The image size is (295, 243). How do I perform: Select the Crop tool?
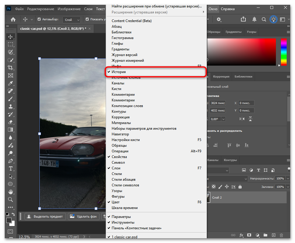10,68
